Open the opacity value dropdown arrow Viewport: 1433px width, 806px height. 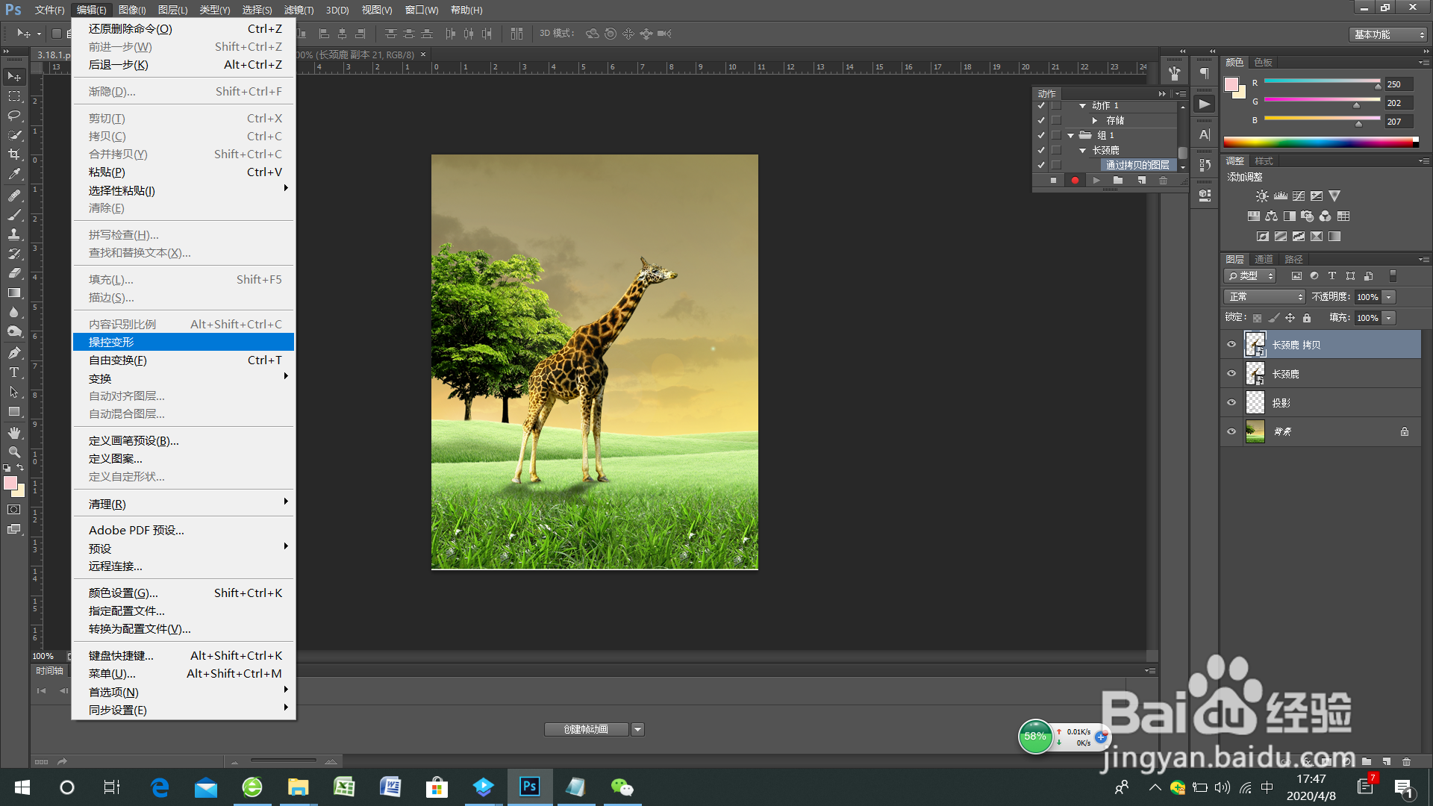point(1389,297)
